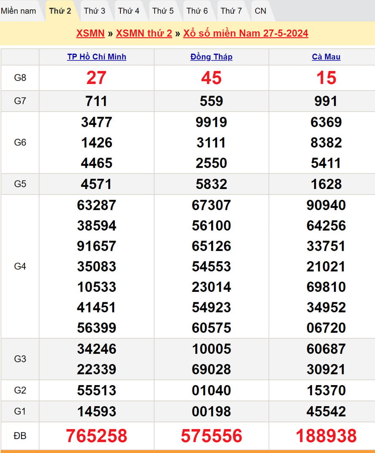Click the G1 number 45542
Viewport: 375px width, 453px height.
(x=326, y=411)
